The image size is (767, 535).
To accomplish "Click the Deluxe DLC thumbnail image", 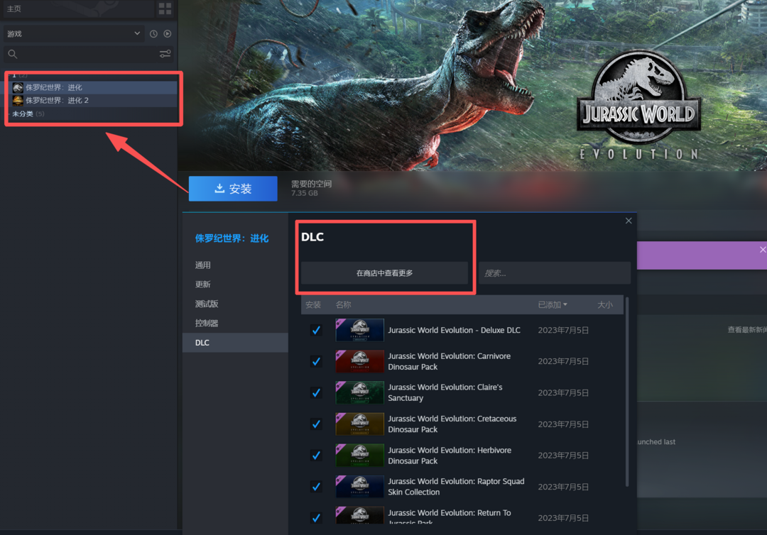I will click(360, 330).
